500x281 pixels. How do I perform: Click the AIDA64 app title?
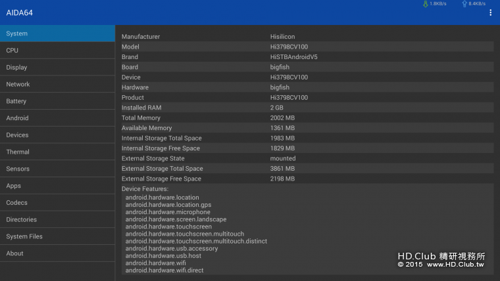tap(20, 12)
